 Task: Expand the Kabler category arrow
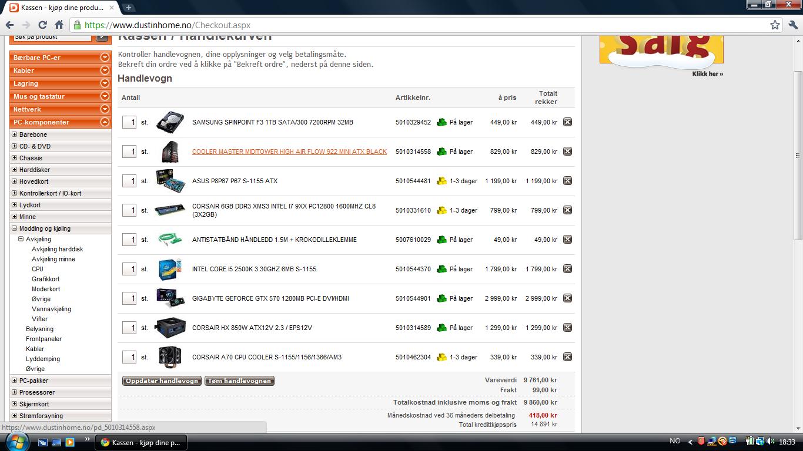click(105, 70)
